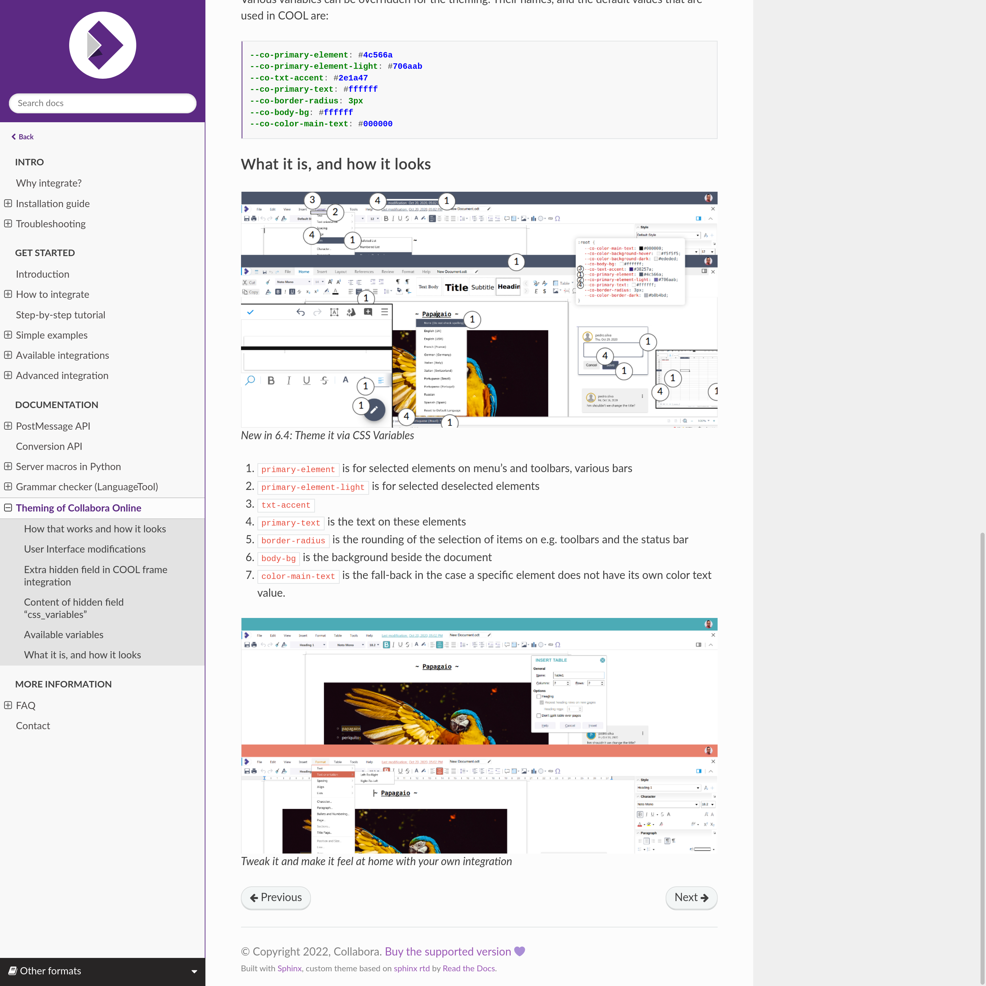The image size is (986, 986).
Task: Click the Next arrow icon
Action: (704, 898)
